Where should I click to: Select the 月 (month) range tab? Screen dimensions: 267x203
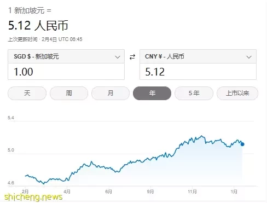coord(111,93)
